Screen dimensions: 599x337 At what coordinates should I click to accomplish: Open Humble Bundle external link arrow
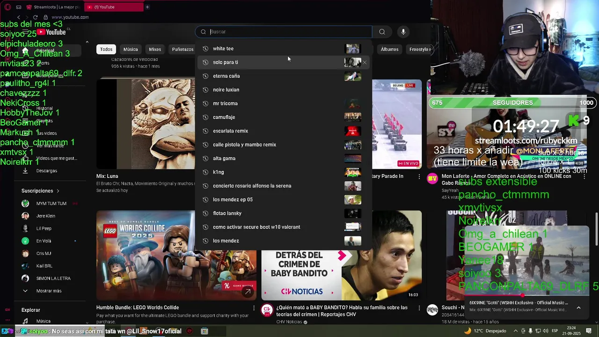pyautogui.click(x=248, y=292)
